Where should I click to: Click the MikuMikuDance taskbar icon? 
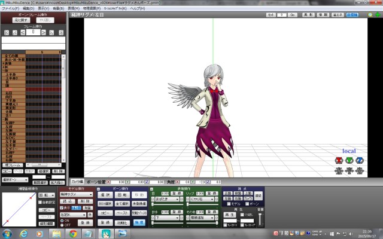106,234
